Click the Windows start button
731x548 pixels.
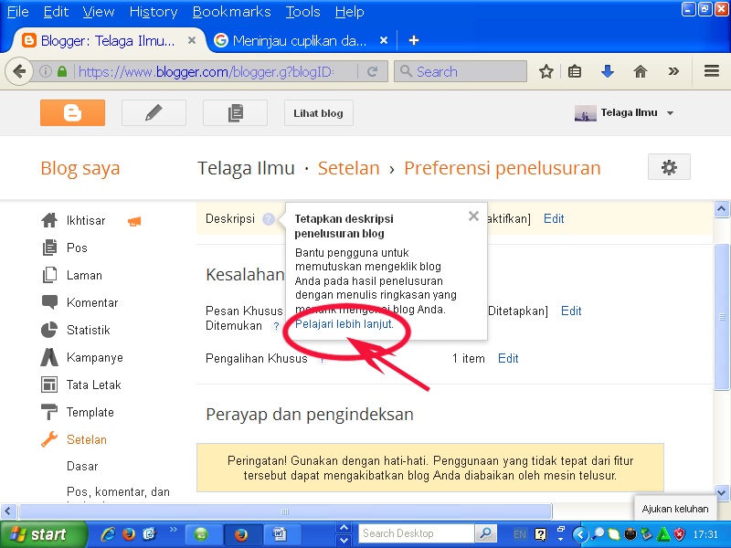pyautogui.click(x=43, y=534)
